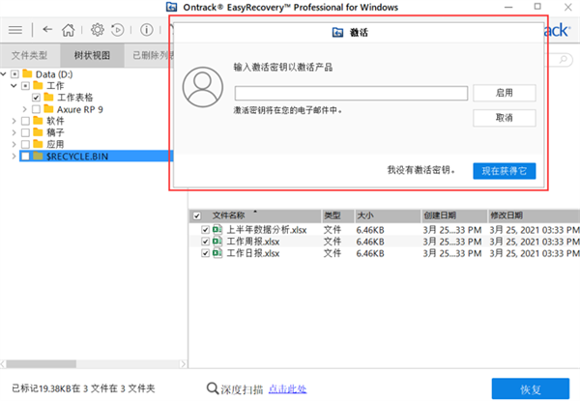Select the 工作日报.xlsx file name

click(x=252, y=253)
